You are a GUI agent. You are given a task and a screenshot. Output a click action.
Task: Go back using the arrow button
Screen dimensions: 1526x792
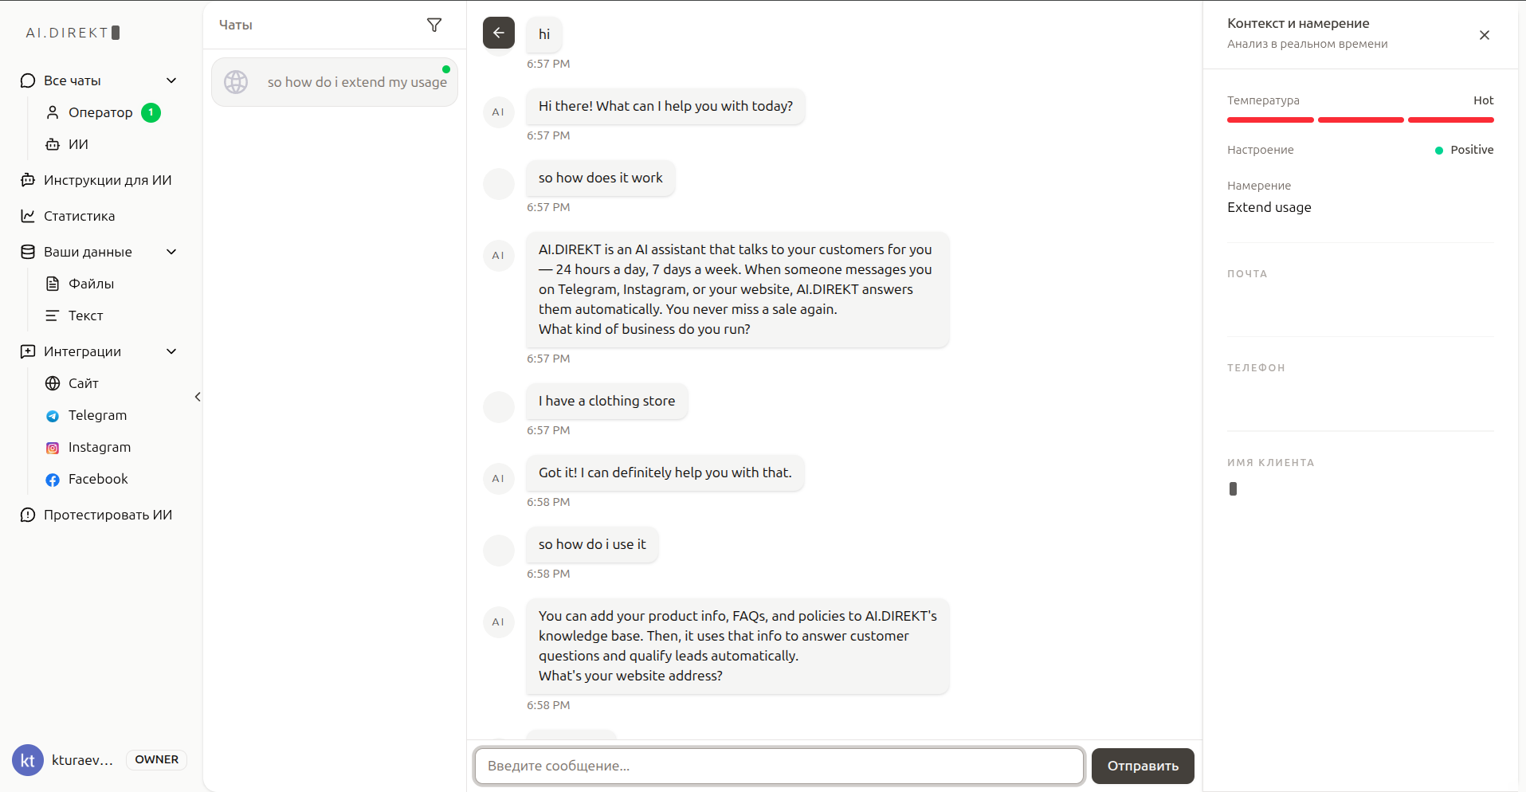tap(499, 33)
